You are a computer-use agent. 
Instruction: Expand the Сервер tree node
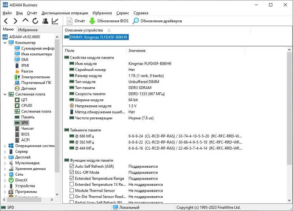click(x=5, y=151)
